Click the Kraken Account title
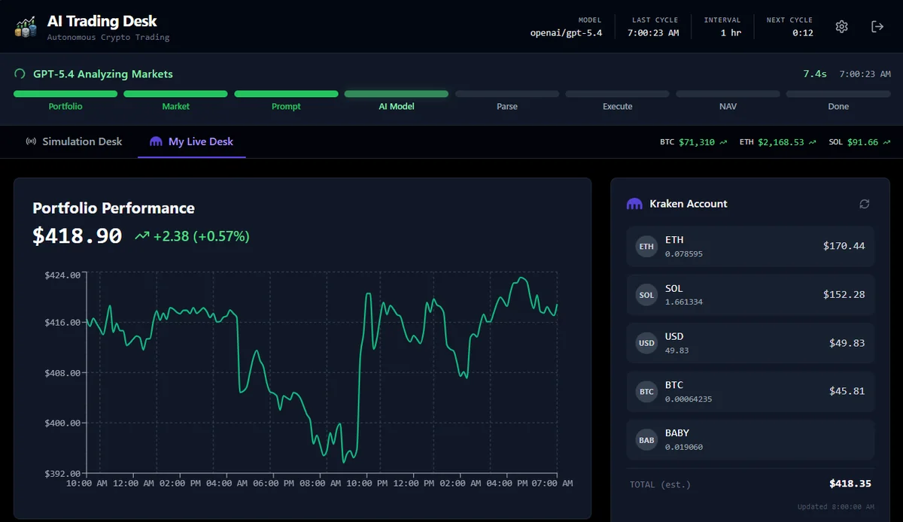The height and width of the screenshot is (522, 903). pos(689,204)
